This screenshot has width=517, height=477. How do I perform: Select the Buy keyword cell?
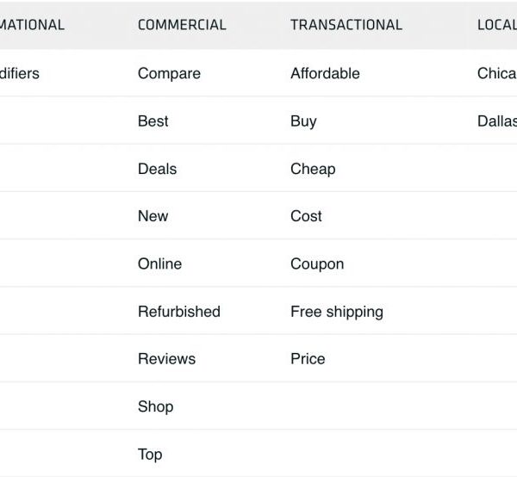[303, 121]
